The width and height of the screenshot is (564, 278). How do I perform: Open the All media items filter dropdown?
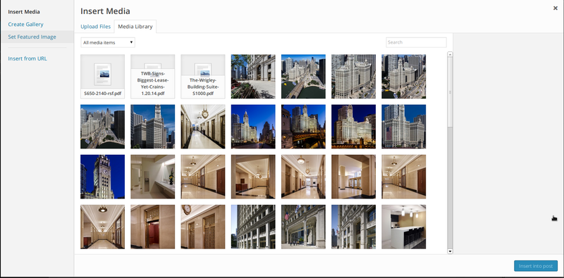pyautogui.click(x=108, y=42)
